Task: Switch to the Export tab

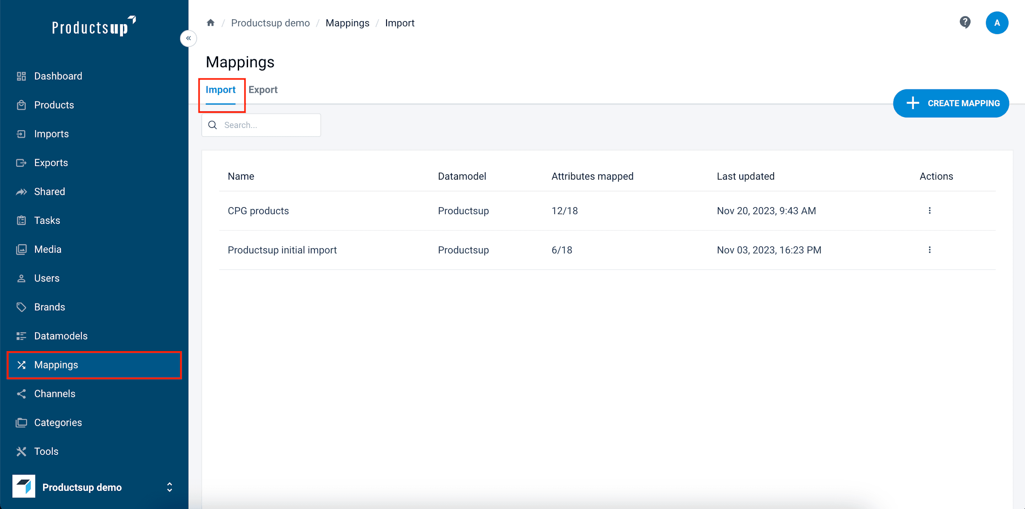Action: pos(263,90)
